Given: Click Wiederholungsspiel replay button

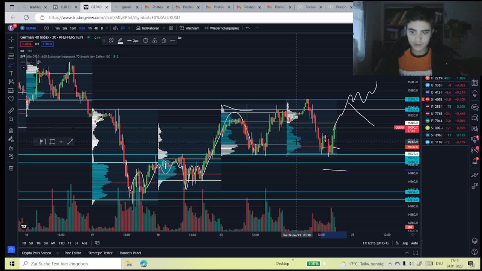Looking at the screenshot, I should [221, 28].
